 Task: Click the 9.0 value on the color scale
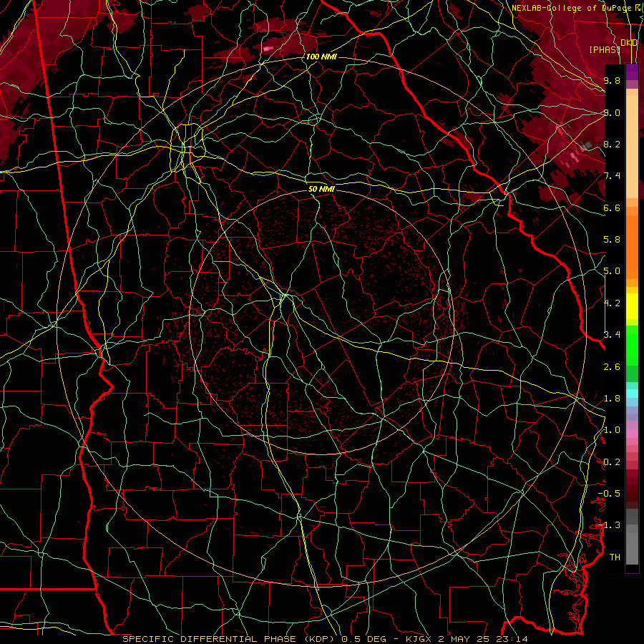pos(612,112)
